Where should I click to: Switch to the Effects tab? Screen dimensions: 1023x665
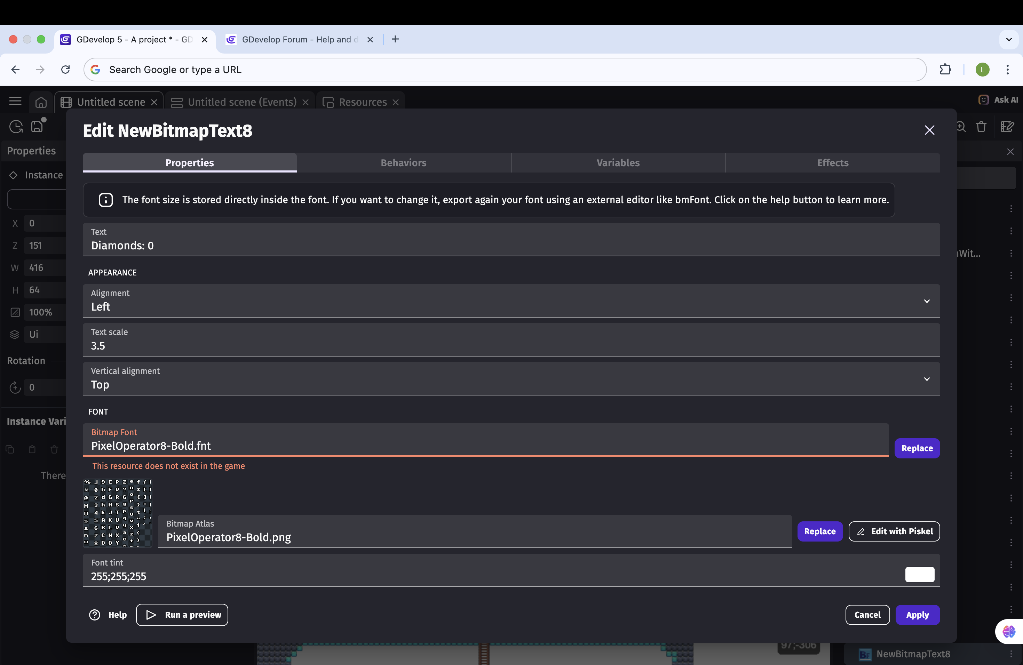[833, 163]
